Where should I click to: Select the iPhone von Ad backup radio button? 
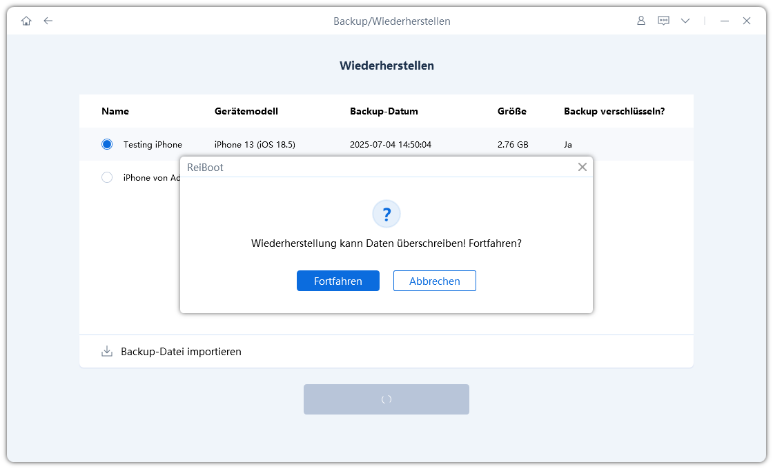click(107, 177)
